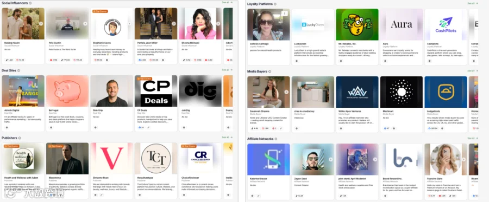Open the info icon beside Publishers heading
Screen dimensions: 489x202
point(20,138)
